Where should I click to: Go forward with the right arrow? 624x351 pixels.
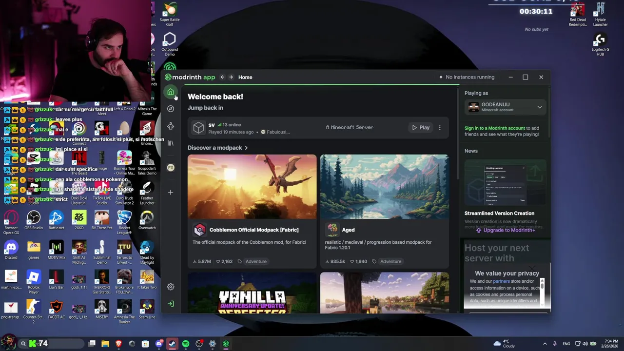(231, 77)
